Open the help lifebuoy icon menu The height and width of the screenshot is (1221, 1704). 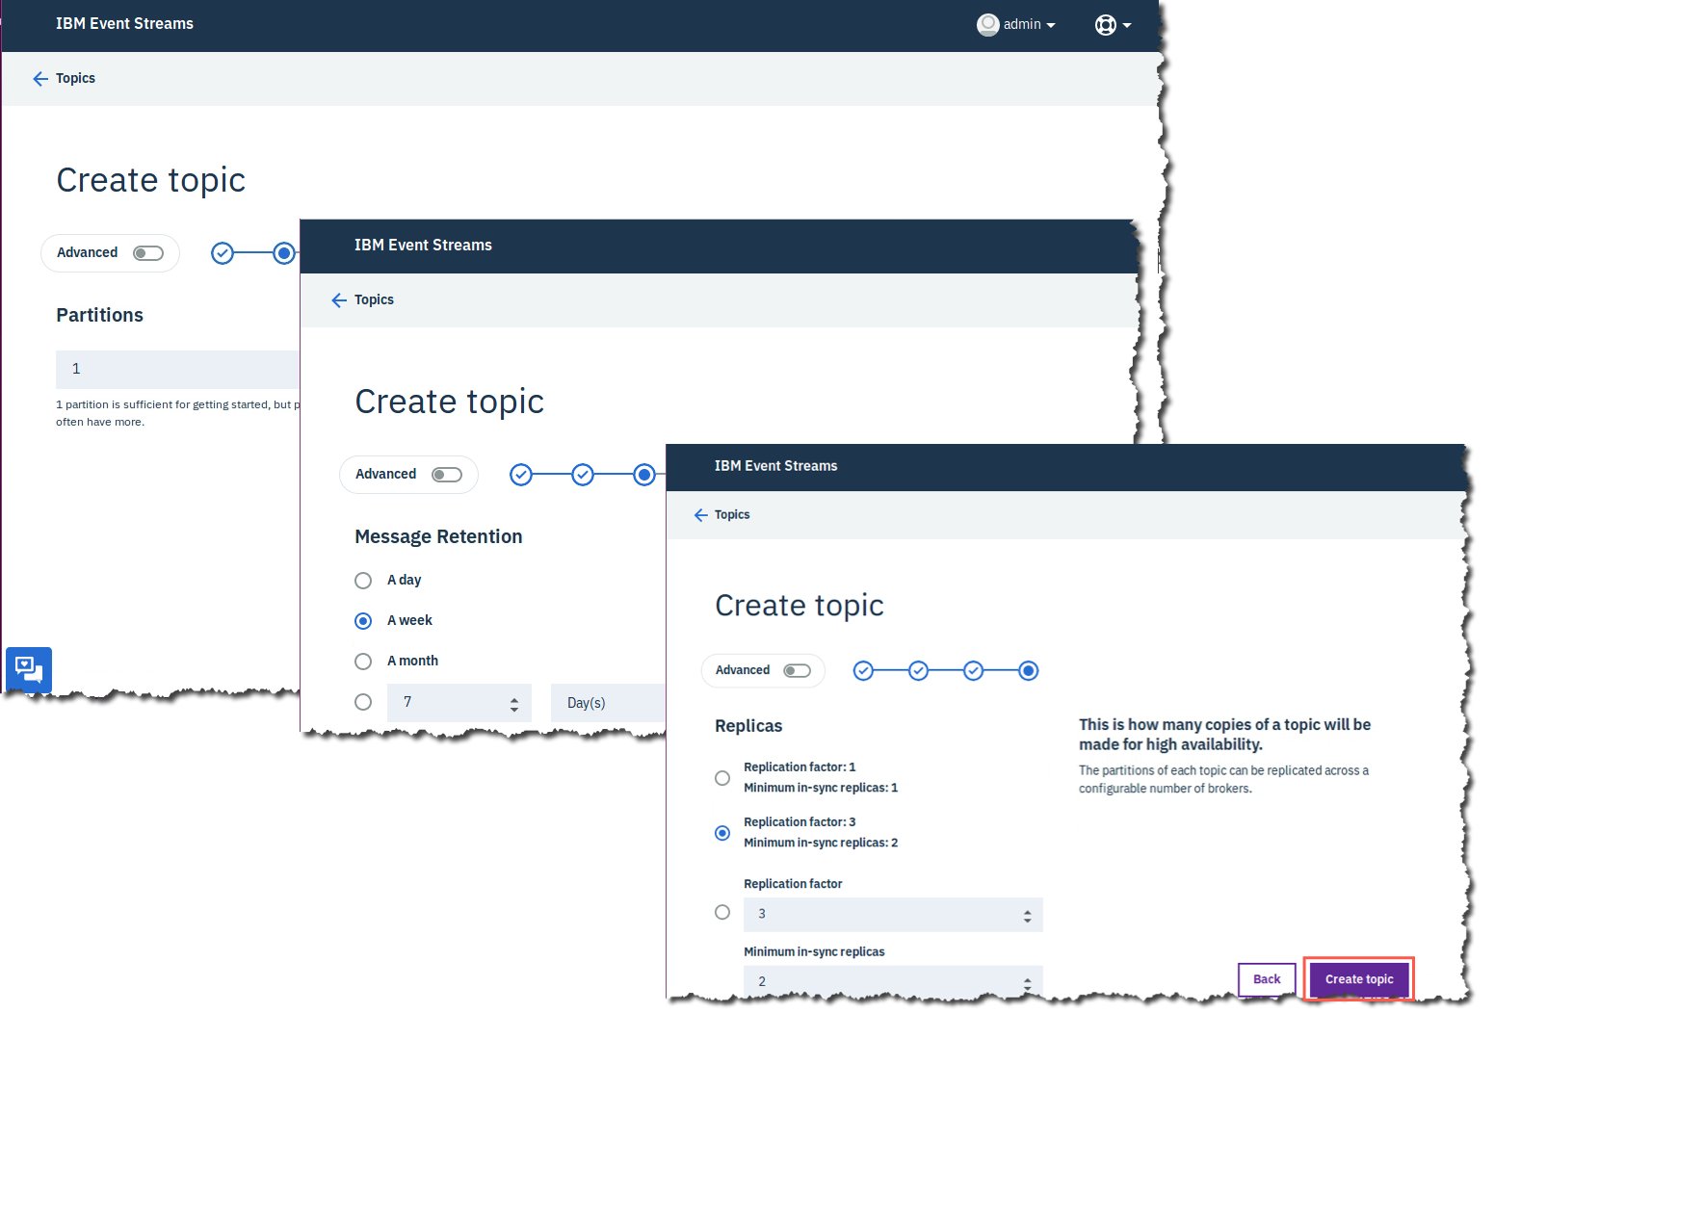pos(1113,25)
